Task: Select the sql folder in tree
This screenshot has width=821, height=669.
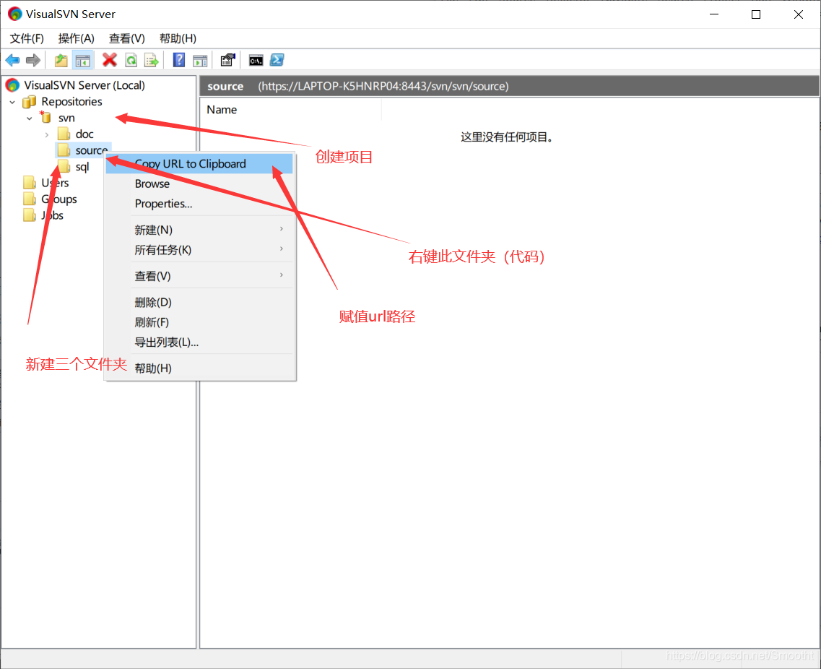Action: click(x=82, y=167)
